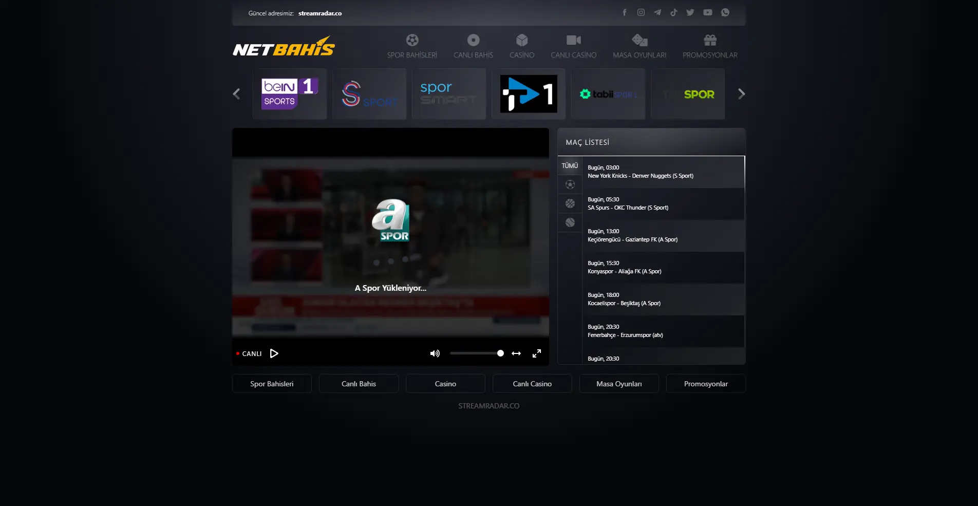The width and height of the screenshot is (978, 506).
Task: Filter match list by basketball
Action: [x=570, y=203]
